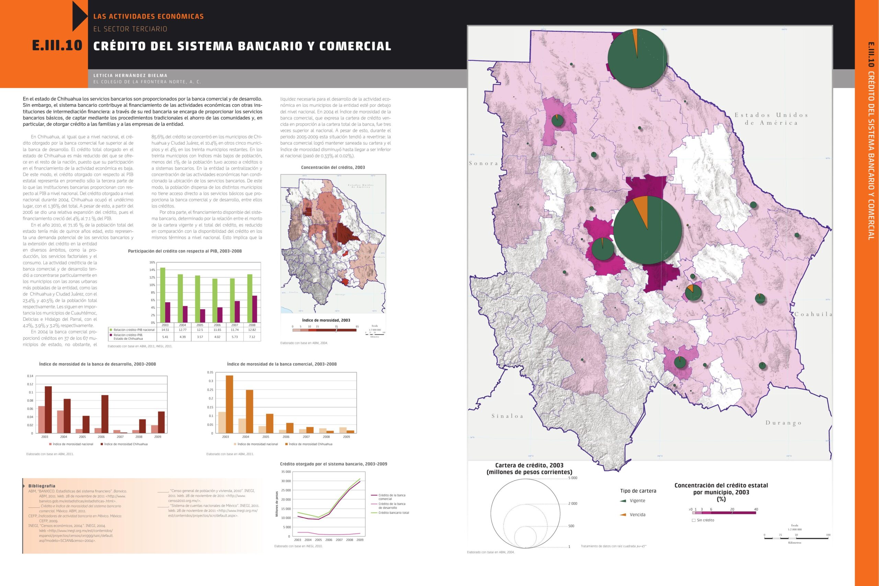Click the Índice de morosidad Chihuahua legend square under the desarrollo chart
Viewport: 879px width, 586px height.
pyautogui.click(x=102, y=444)
